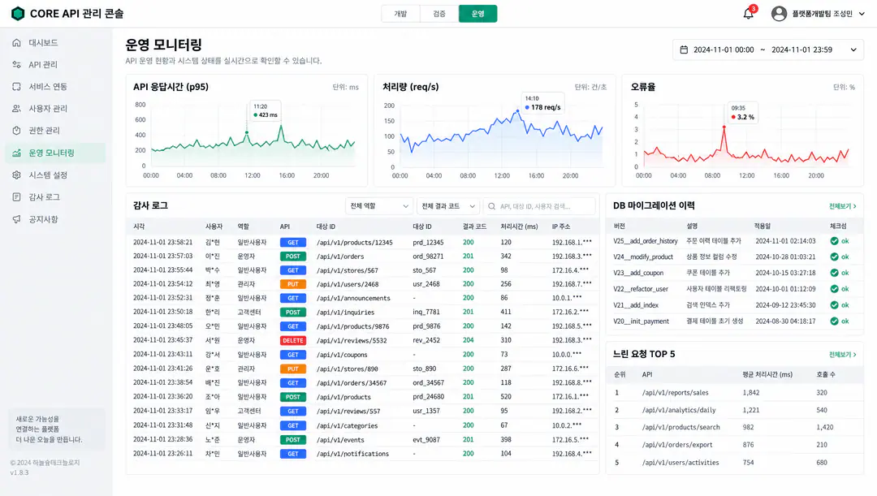Click the 3.2 % peak marker on error chart
This screenshot has height=496, width=877.
[x=724, y=127]
